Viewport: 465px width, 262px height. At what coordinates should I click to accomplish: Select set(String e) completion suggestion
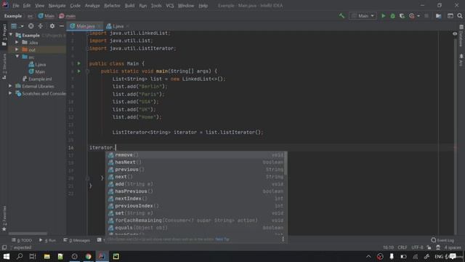click(195, 213)
